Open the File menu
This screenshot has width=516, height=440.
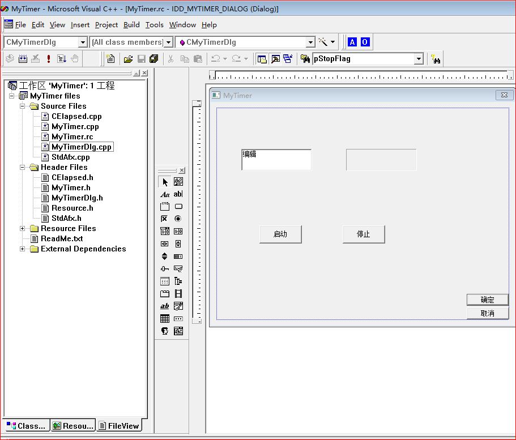20,25
